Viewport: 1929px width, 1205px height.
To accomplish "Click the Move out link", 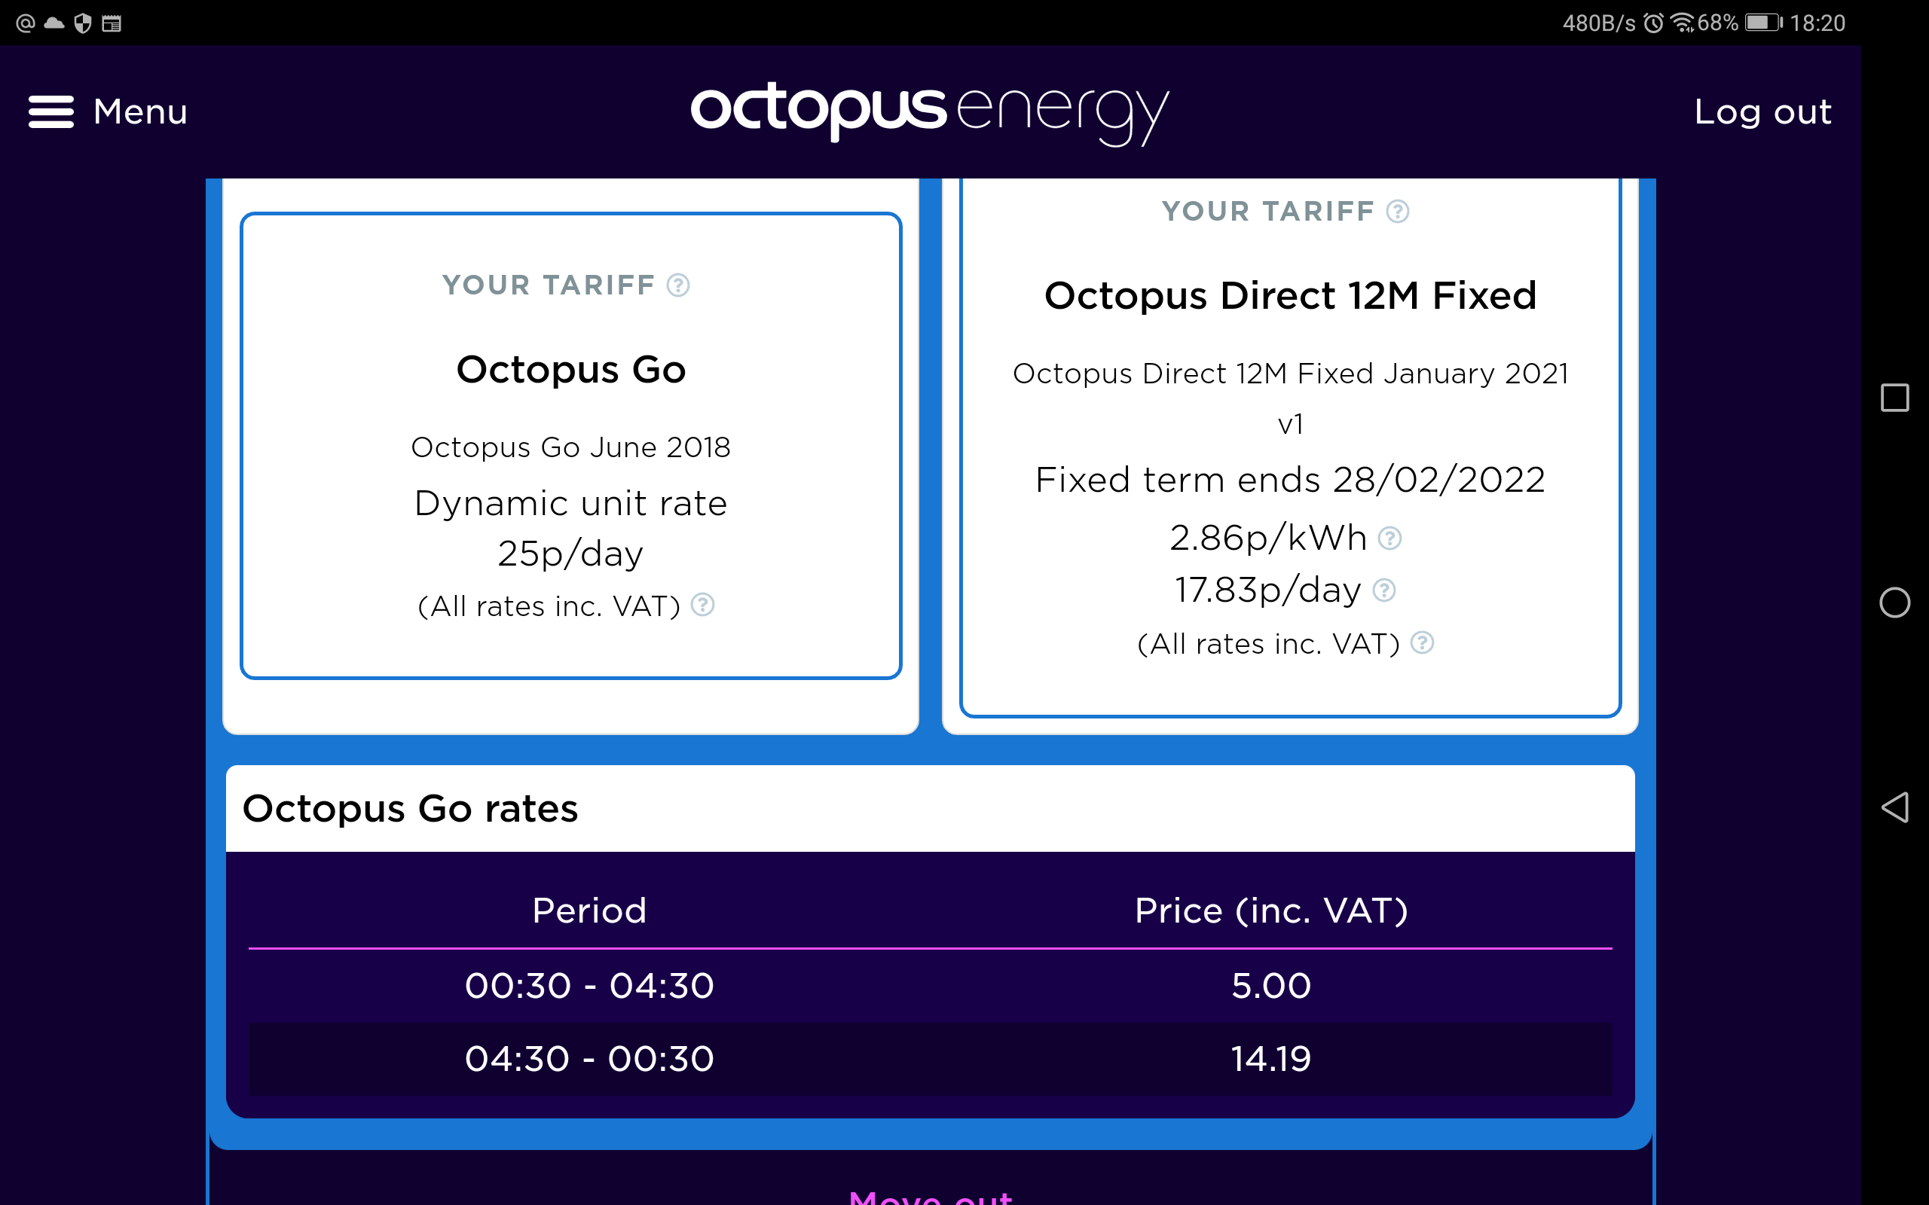I will 931,1197.
